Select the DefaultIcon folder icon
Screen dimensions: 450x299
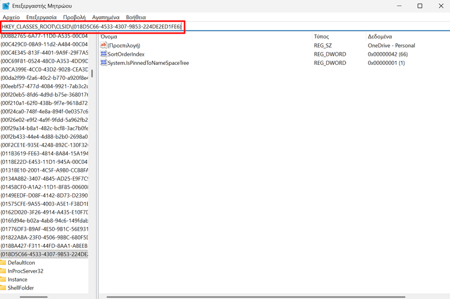pos(3,263)
